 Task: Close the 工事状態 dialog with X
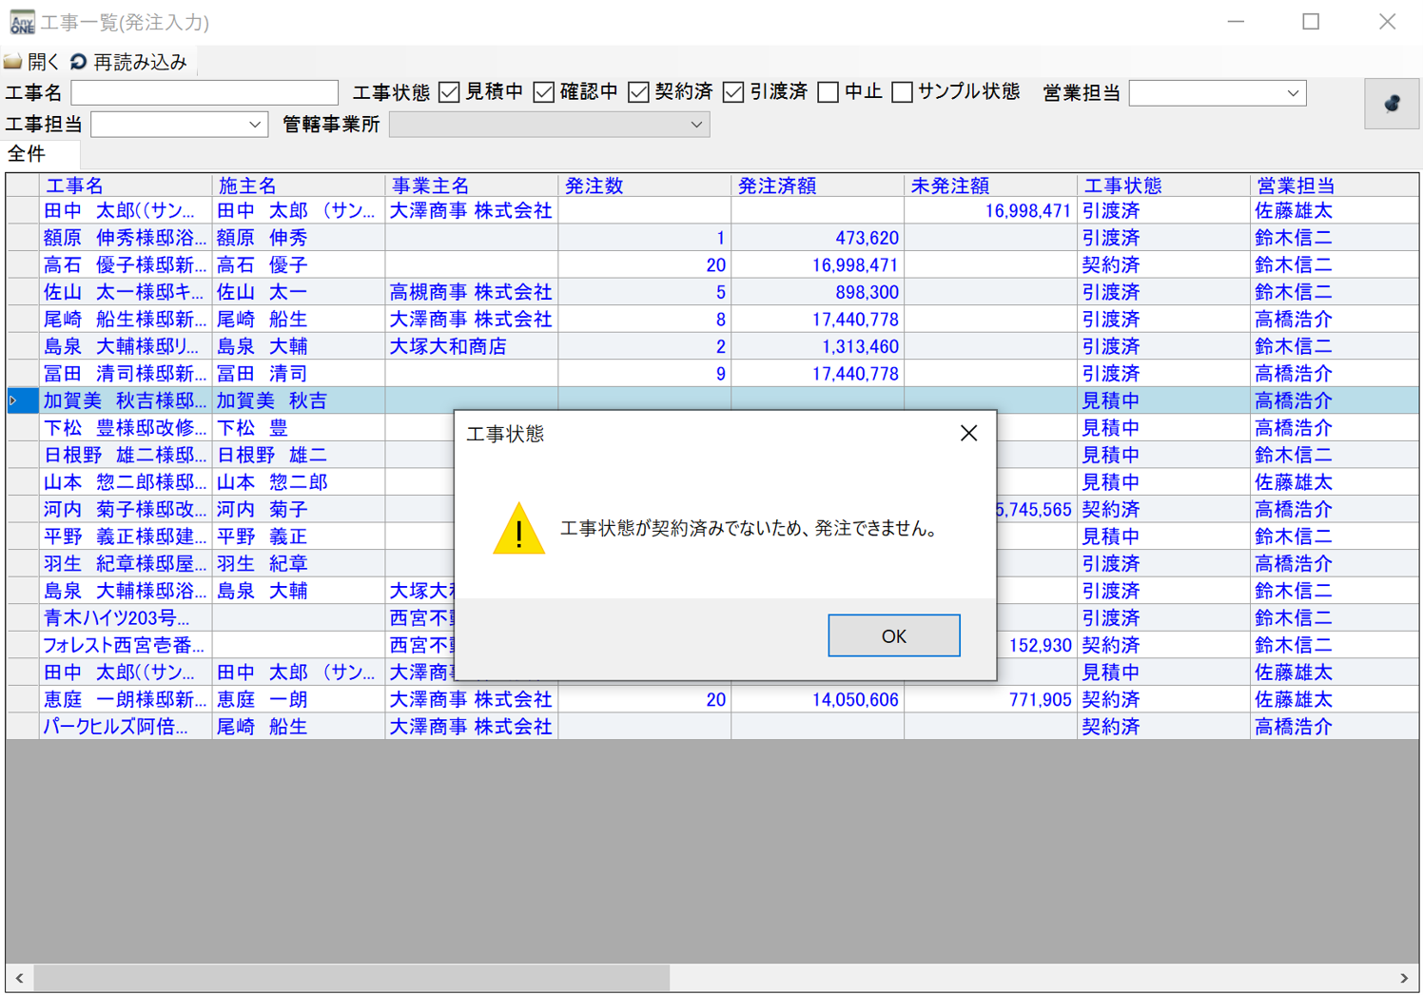[x=968, y=434]
